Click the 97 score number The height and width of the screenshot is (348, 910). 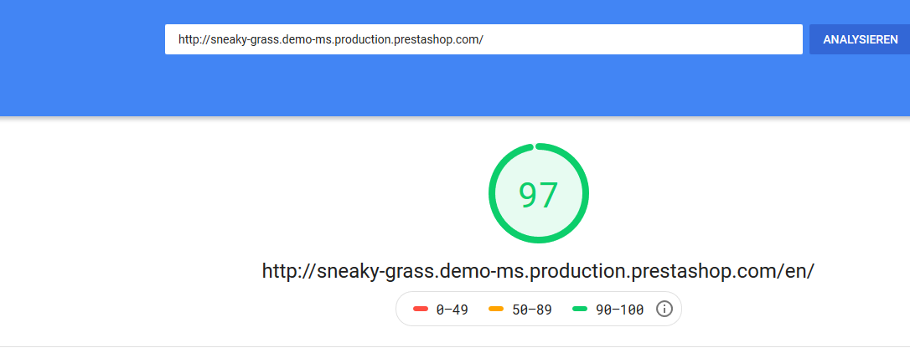point(538,194)
